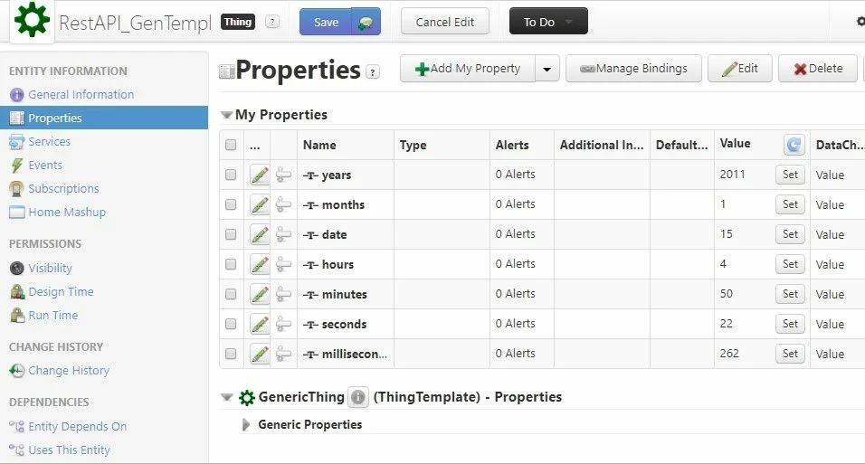
Task: Click Manage Bindings button
Action: (633, 69)
